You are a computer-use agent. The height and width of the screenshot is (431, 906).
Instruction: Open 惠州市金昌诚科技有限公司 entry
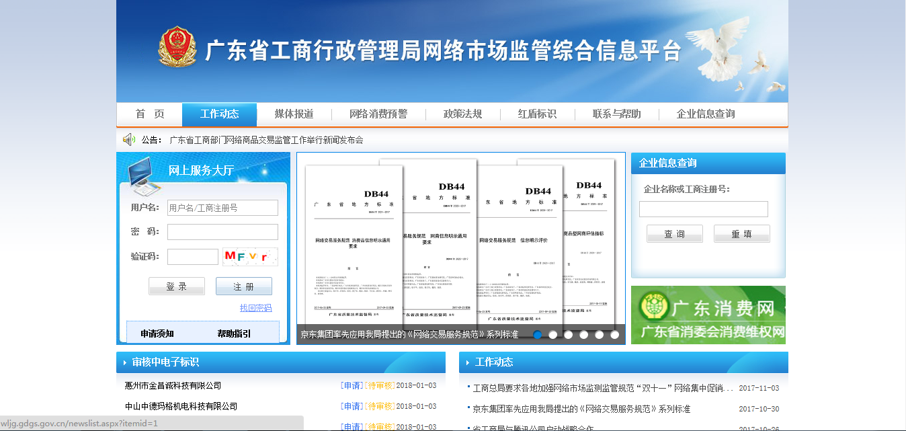(173, 385)
